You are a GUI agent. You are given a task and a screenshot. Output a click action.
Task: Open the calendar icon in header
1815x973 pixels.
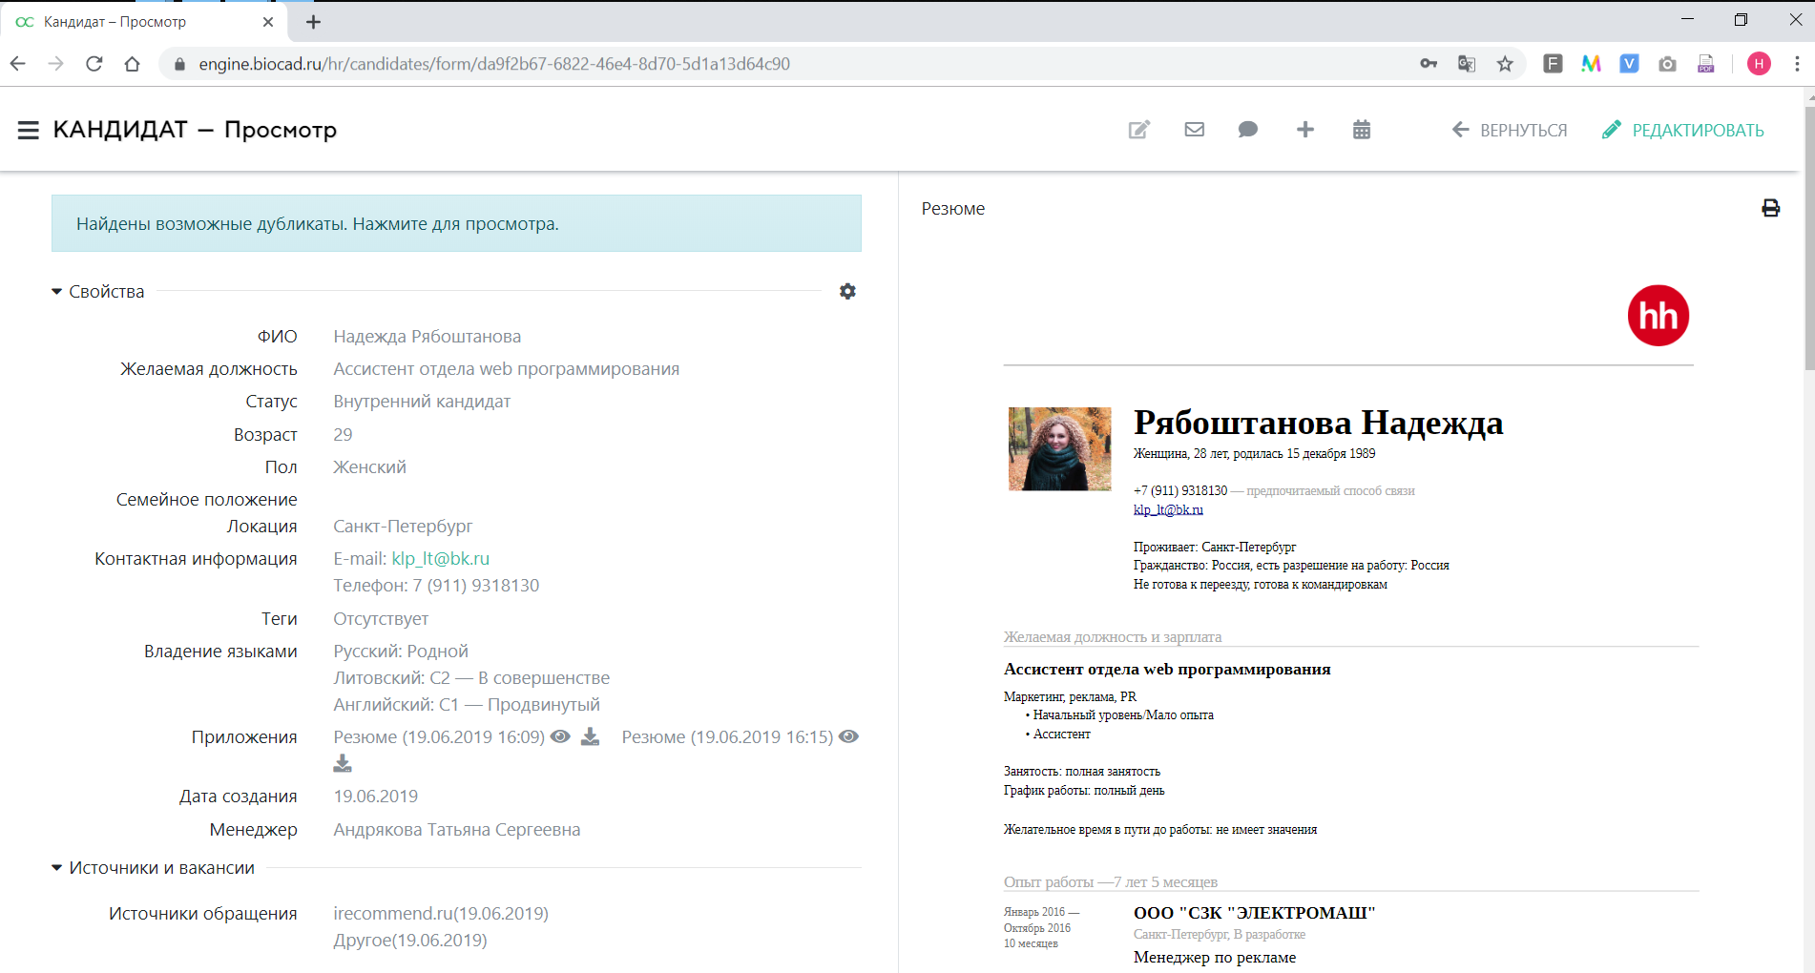point(1361,130)
